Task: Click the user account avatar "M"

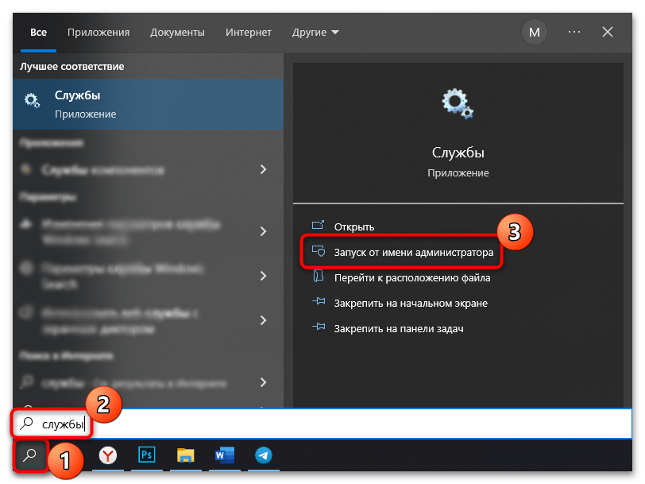Action: pos(535,33)
